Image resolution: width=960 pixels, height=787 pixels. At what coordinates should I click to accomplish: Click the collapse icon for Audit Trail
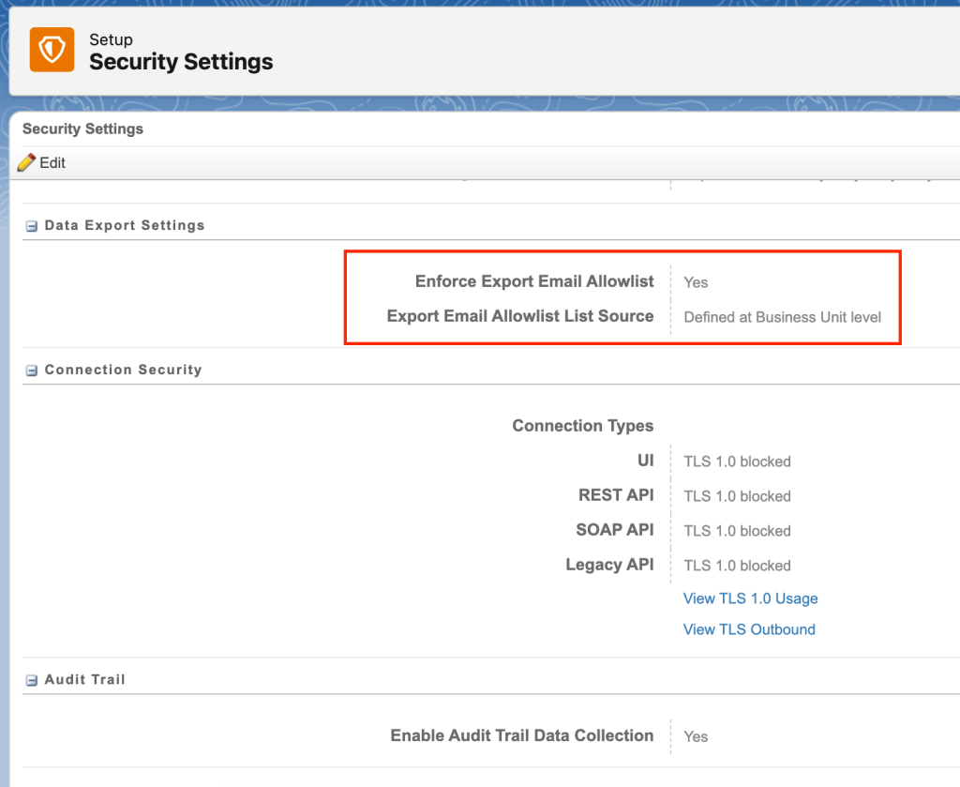[x=31, y=679]
